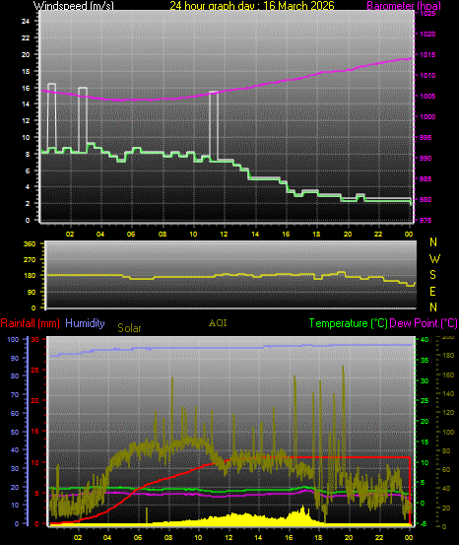Screen dimensions: 459x545
Task: Click the "24 hour graph day : 16 March 2026" heading
Action: click(x=252, y=6)
